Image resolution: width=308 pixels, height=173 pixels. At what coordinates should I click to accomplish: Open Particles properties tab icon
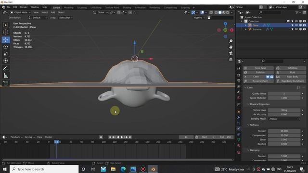[x=239, y=123]
